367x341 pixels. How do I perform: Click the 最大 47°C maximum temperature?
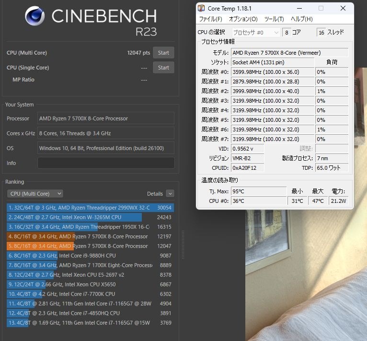(x=318, y=201)
